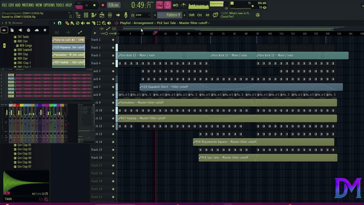Select the Delete tool in playlist

[x=78, y=23]
